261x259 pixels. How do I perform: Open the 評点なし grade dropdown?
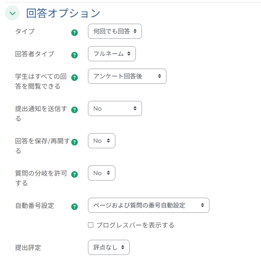pyautogui.click(x=108, y=248)
